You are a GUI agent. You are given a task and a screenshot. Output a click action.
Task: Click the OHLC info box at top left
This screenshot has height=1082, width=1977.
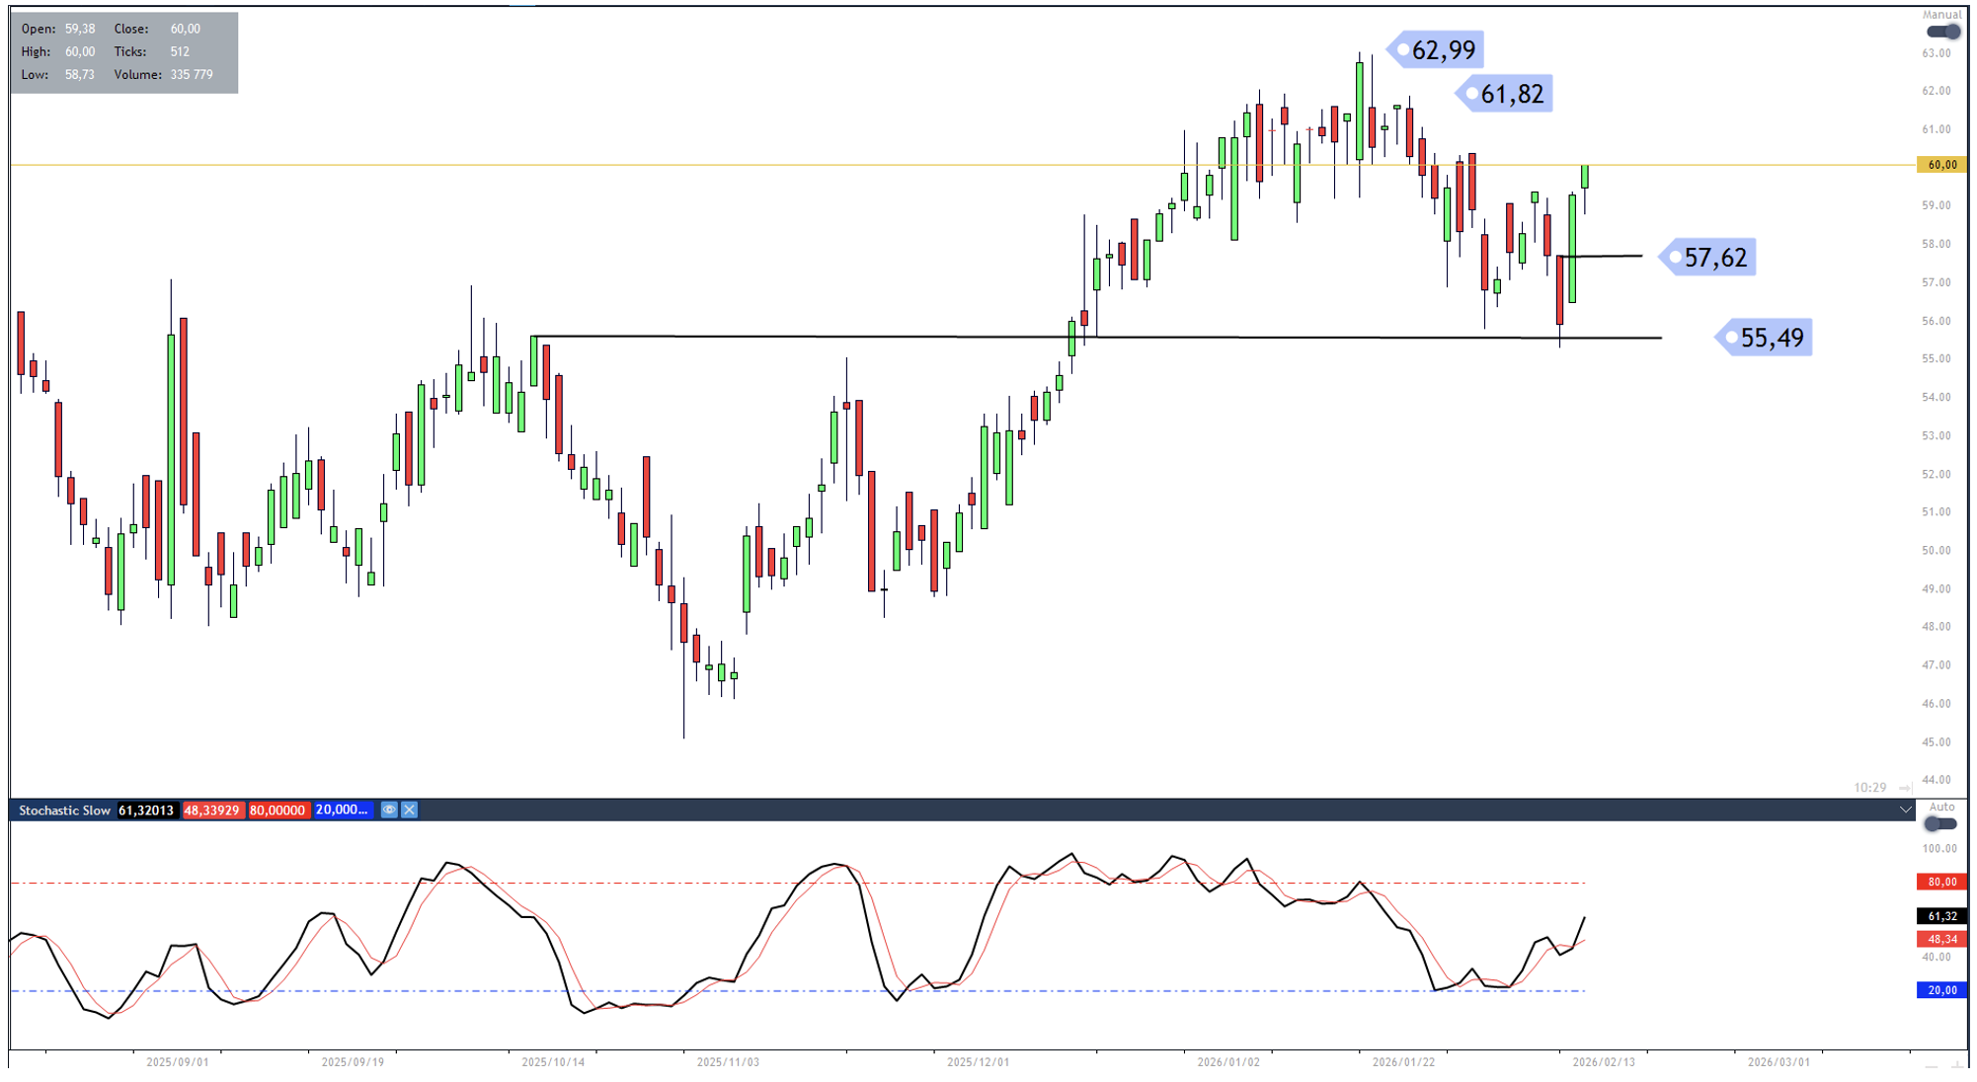pos(123,52)
